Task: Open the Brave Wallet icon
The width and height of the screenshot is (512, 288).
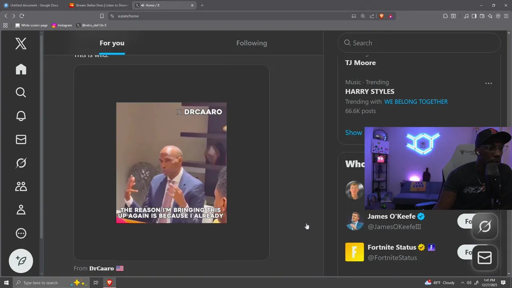Action: [482, 16]
